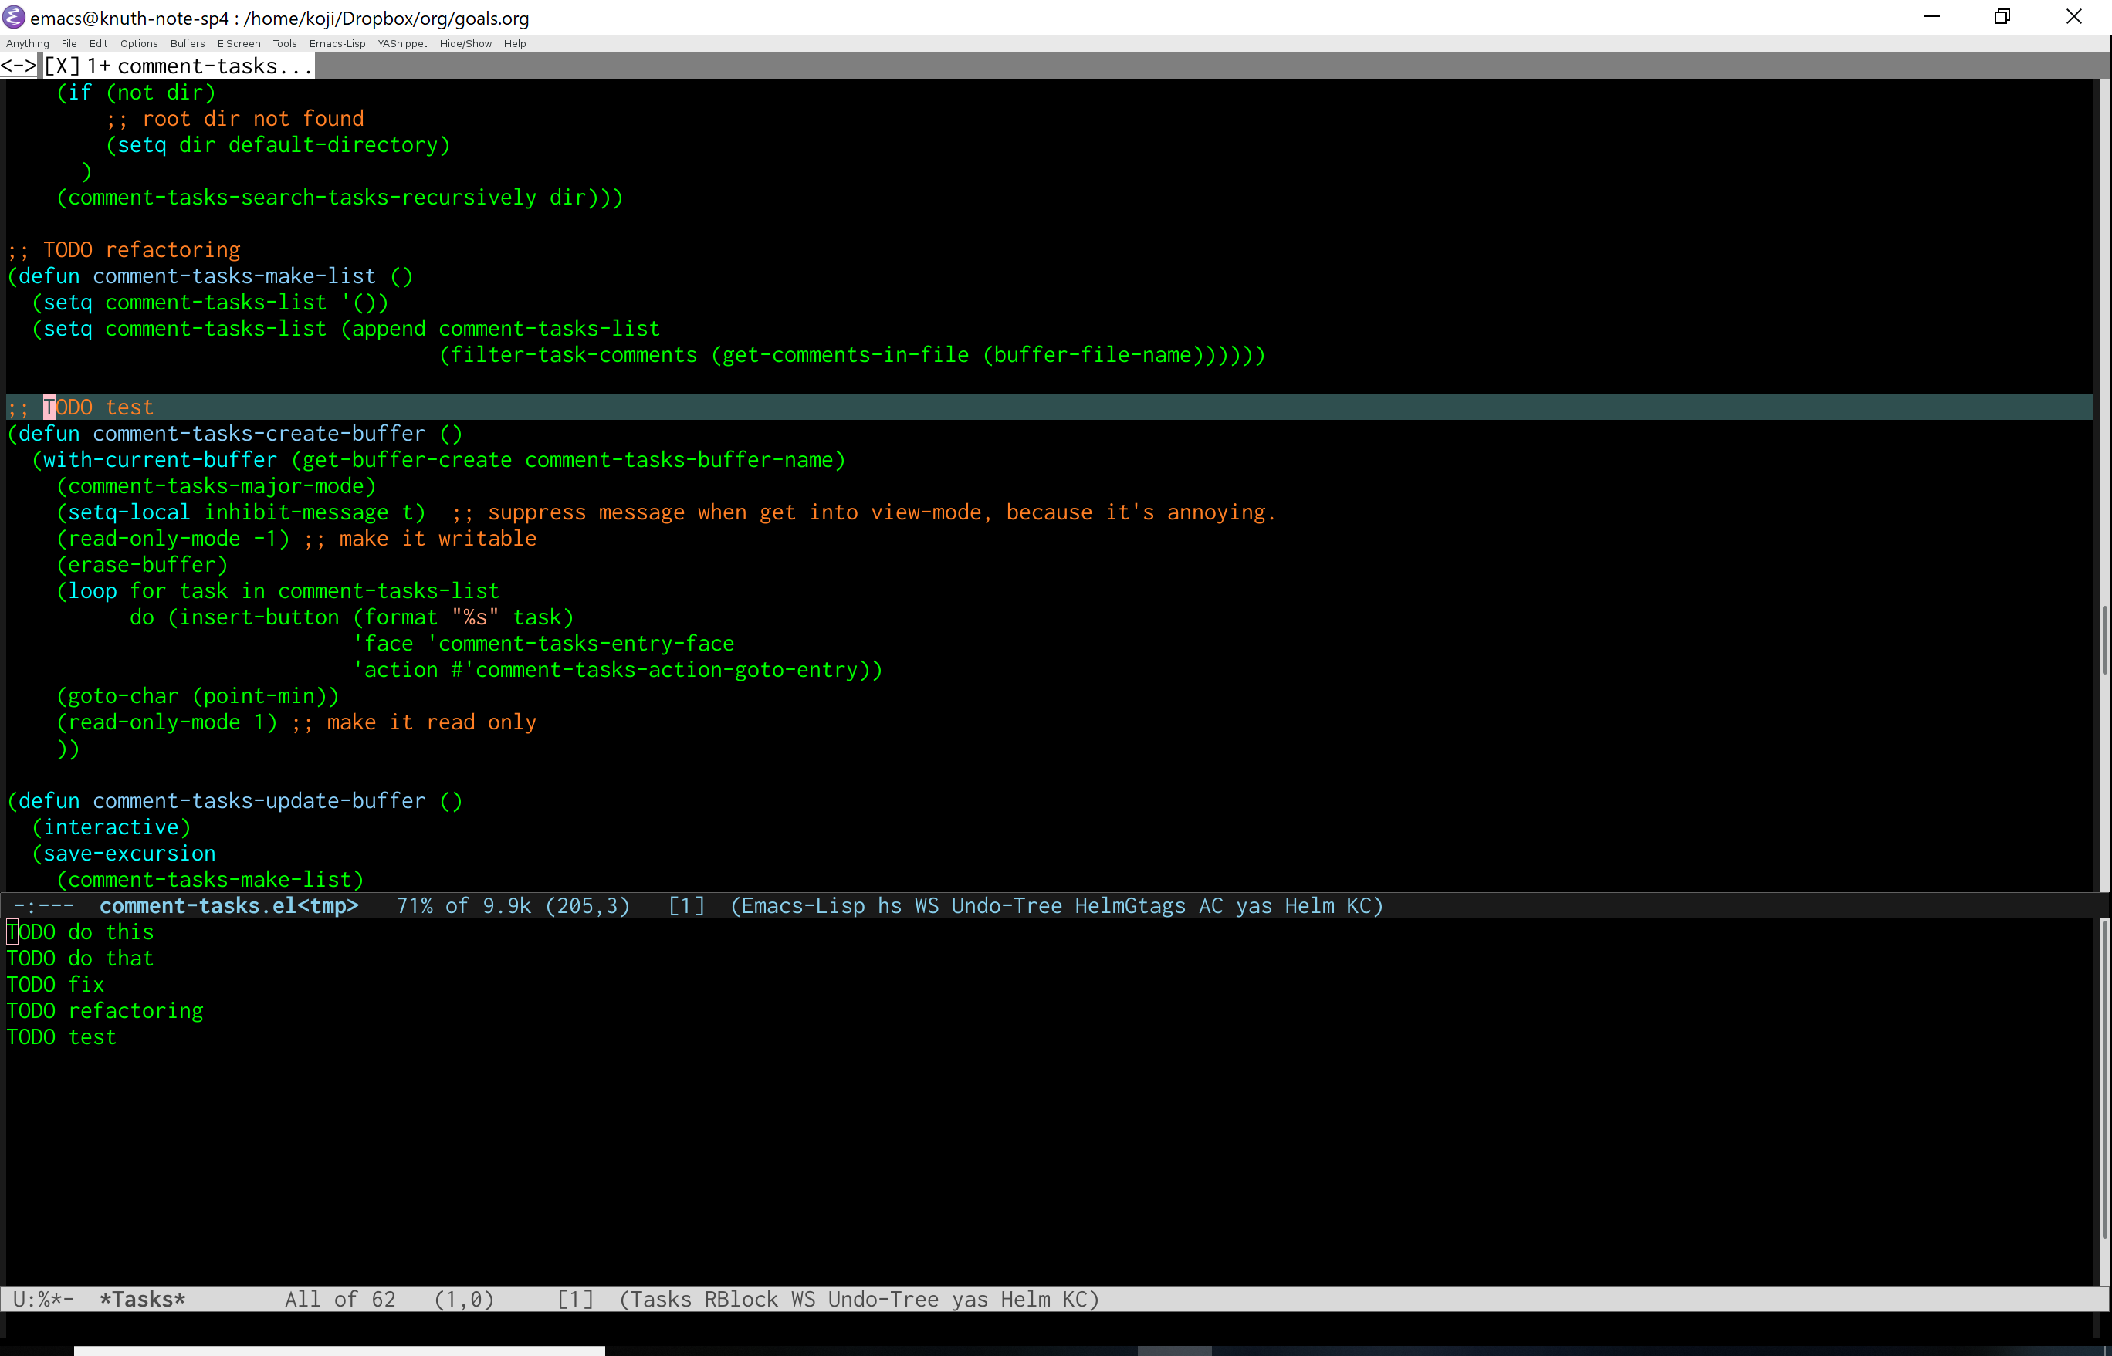
Task: Click the 'TODO do this' button entry
Action: 80,932
